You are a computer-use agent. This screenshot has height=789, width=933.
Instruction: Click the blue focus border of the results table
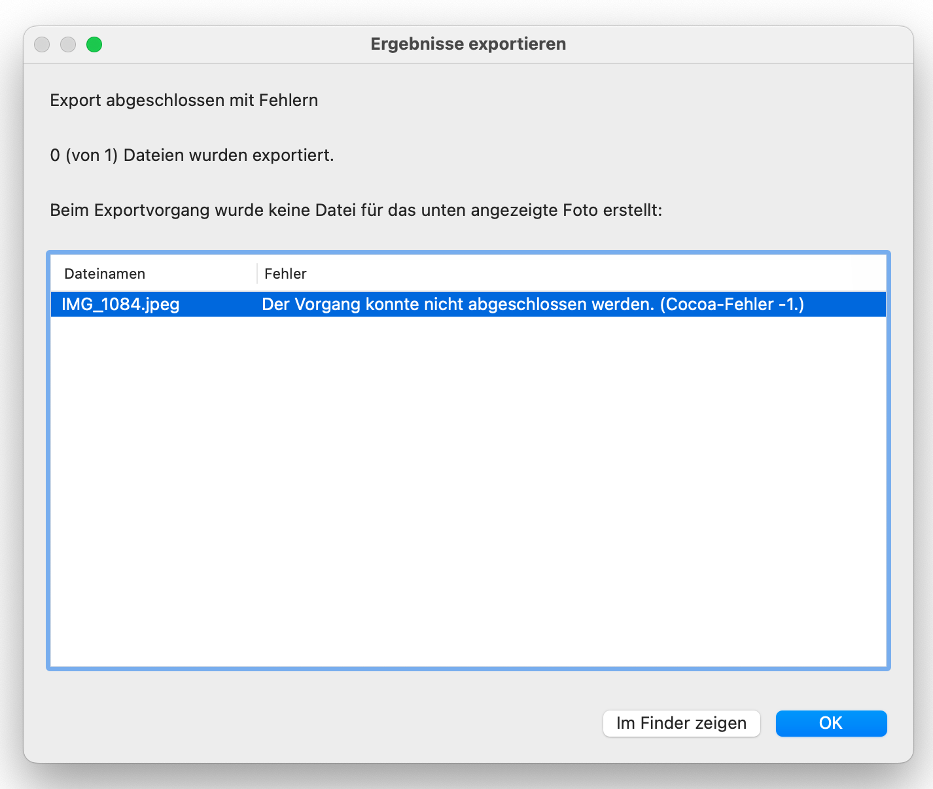48,458
